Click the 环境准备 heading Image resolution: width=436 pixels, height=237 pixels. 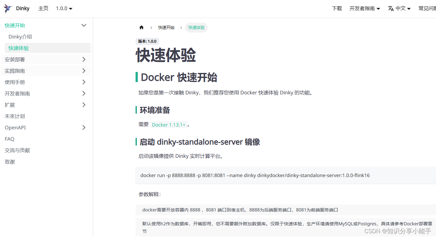tap(155, 110)
